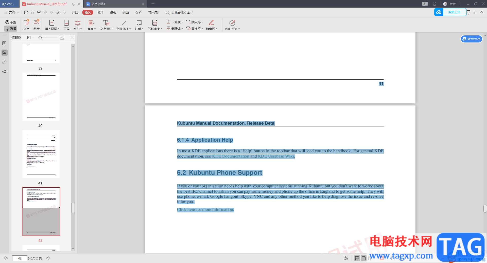Insert text with the 文字 tool
Viewport: 487px width, 263px height.
pos(26,25)
